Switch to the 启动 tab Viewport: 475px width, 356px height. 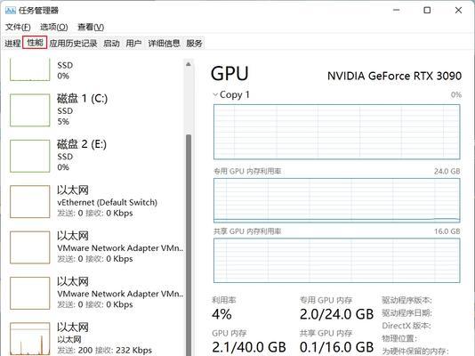pyautogui.click(x=111, y=44)
